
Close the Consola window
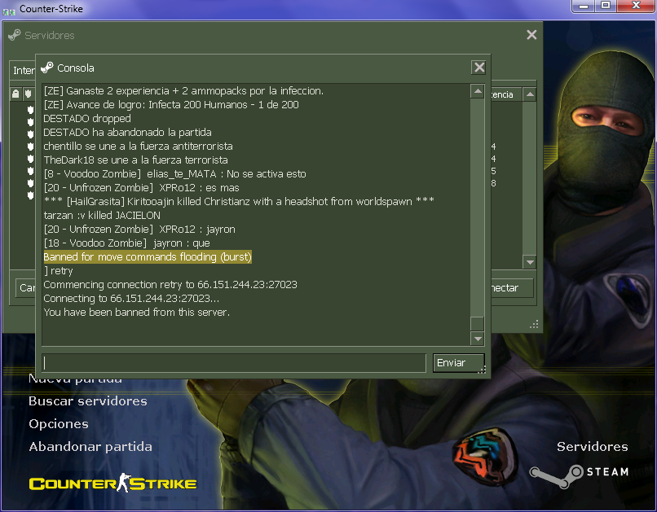coord(479,68)
